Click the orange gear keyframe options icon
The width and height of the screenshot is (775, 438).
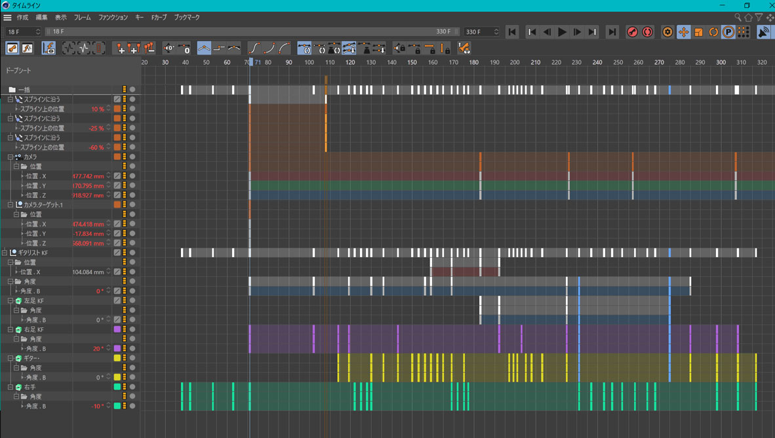pos(667,32)
